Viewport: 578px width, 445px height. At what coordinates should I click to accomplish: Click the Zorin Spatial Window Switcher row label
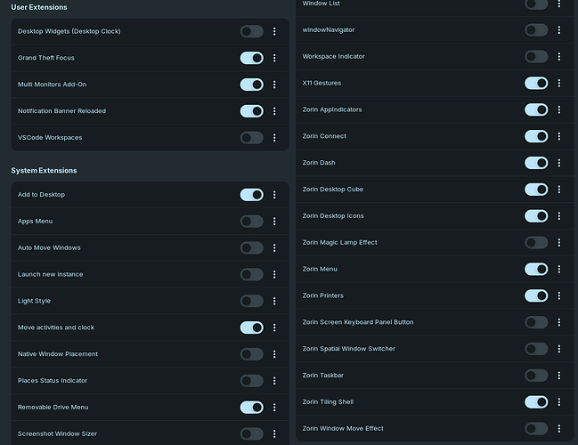coord(349,349)
